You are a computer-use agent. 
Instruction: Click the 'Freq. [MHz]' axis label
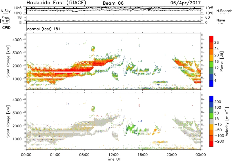coord(5,19)
